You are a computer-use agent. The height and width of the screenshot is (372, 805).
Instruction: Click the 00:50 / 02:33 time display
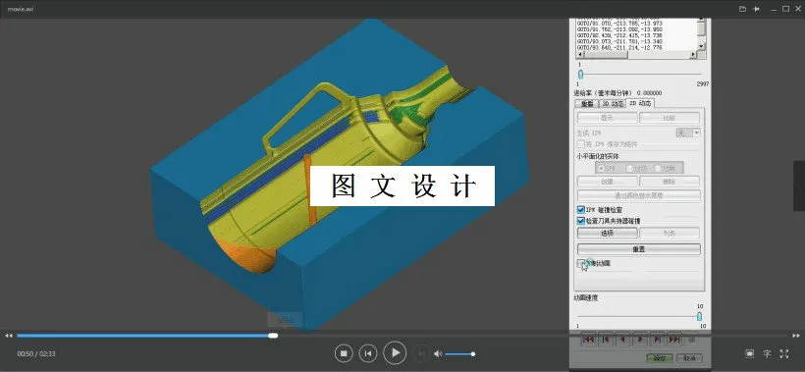coord(36,353)
